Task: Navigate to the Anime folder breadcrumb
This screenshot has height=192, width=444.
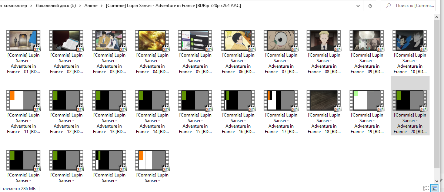Action: (91, 6)
